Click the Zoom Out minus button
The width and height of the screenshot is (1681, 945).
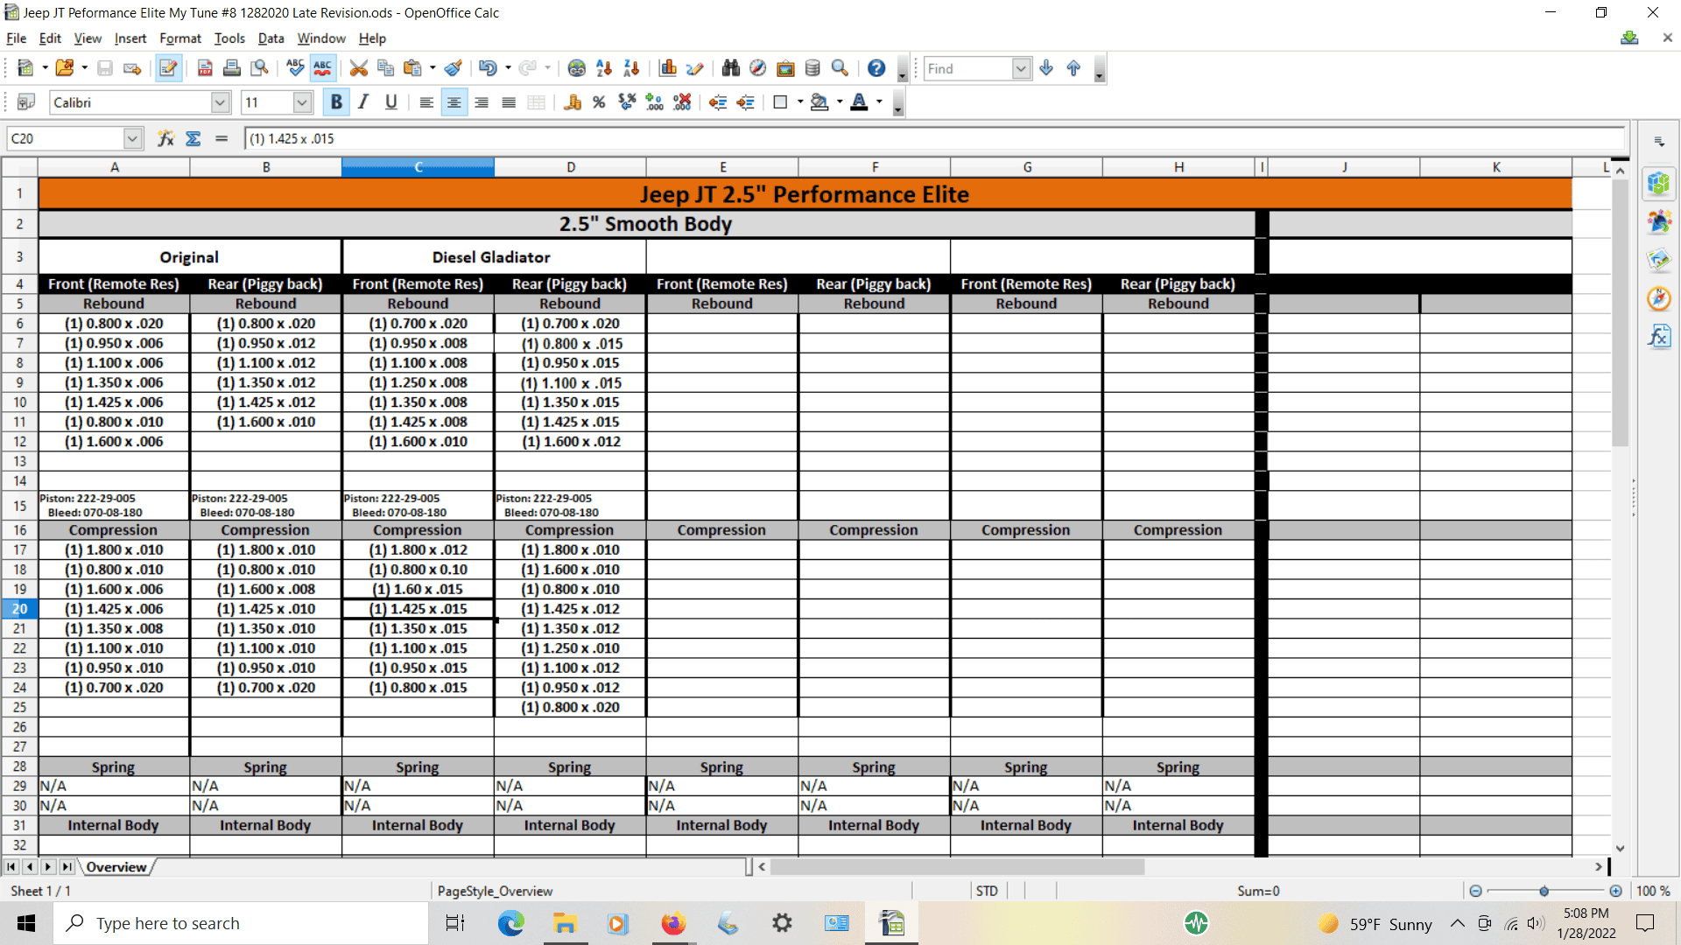(1475, 891)
